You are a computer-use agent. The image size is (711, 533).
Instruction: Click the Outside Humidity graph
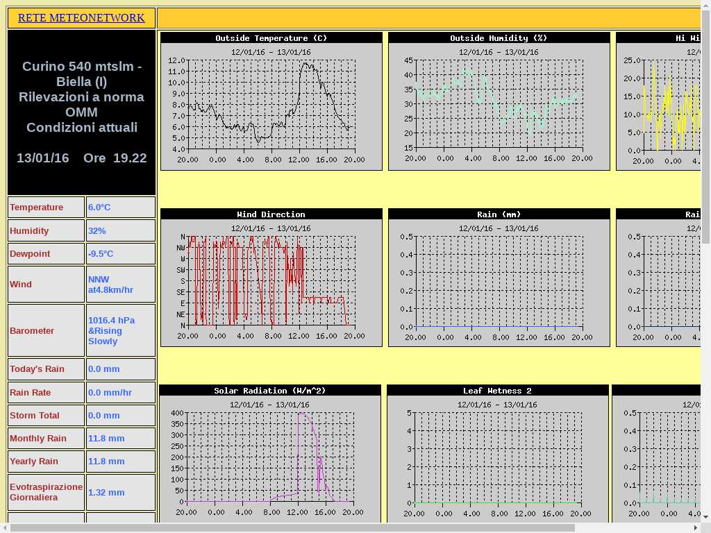pyautogui.click(x=499, y=101)
